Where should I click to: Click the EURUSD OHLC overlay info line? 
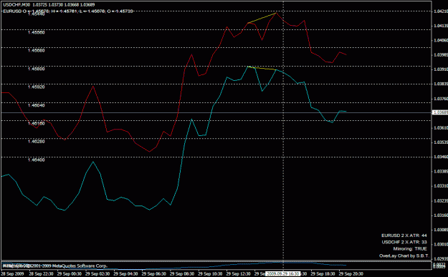68,11
